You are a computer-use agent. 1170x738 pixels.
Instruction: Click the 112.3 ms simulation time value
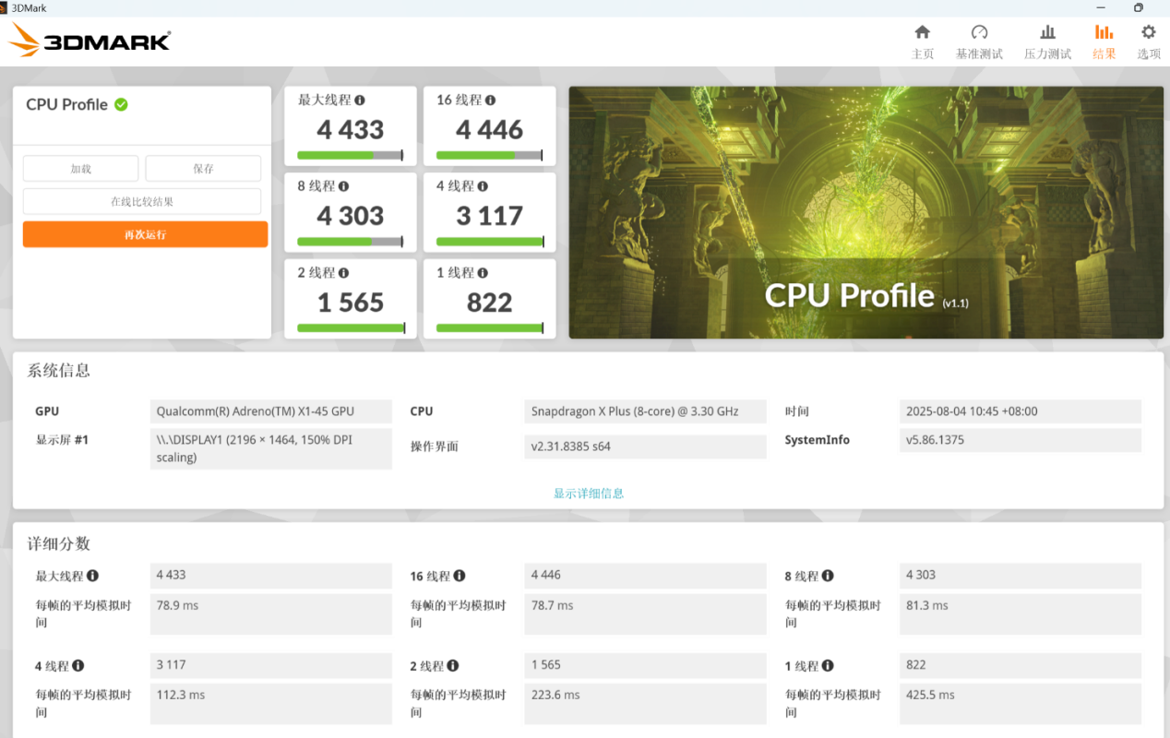(271, 704)
